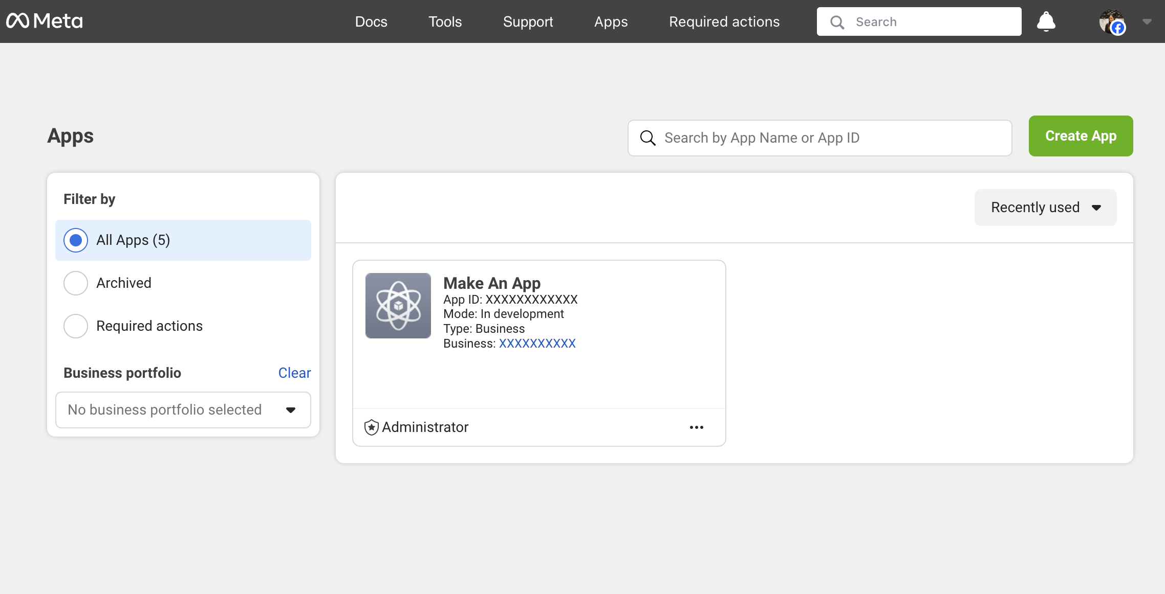Open the Recently used sort dropdown

(1046, 208)
